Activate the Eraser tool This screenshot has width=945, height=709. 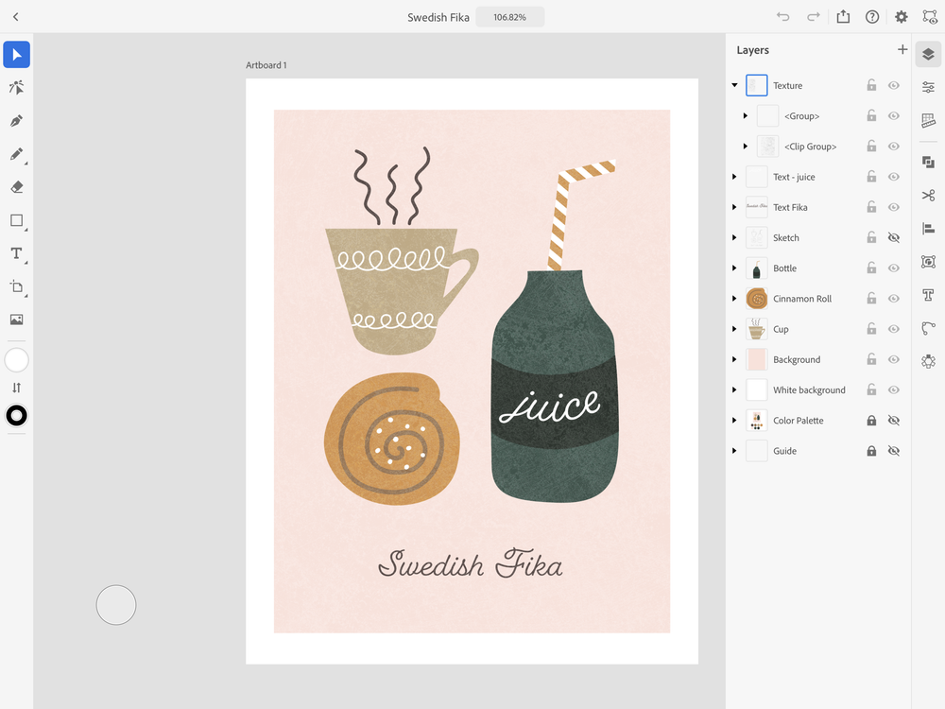pos(16,187)
